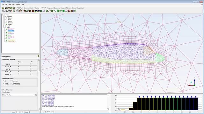Click the Smooth Hexahedral Mesh Orthogonal icon
Viewport: 204px width, 114px height.
click(38, 11)
